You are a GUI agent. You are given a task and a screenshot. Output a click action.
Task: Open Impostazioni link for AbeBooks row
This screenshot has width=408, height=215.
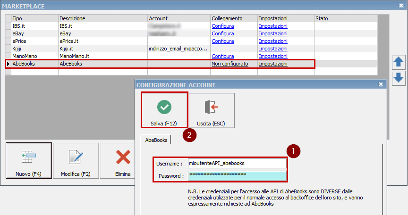tap(273, 64)
